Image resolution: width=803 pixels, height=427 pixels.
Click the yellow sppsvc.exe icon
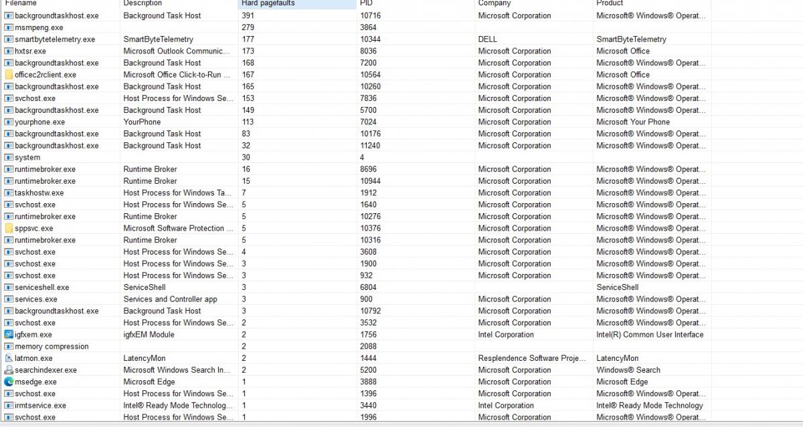9,229
